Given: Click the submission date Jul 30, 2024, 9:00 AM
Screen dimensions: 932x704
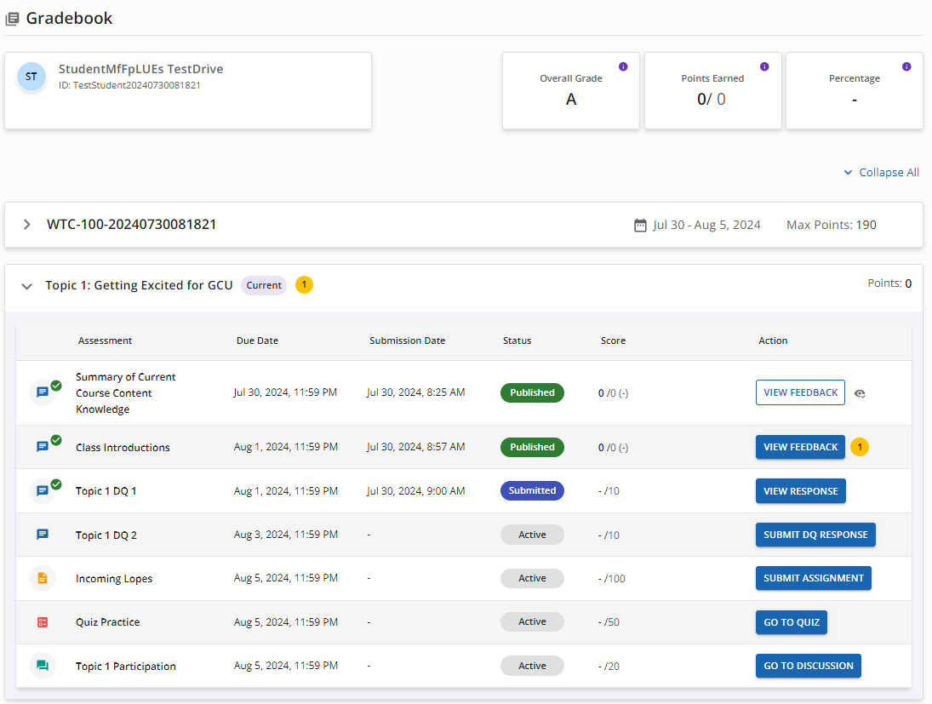Looking at the screenshot, I should tap(415, 491).
